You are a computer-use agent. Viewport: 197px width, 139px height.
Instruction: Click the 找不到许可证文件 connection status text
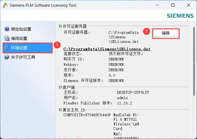point(126,54)
